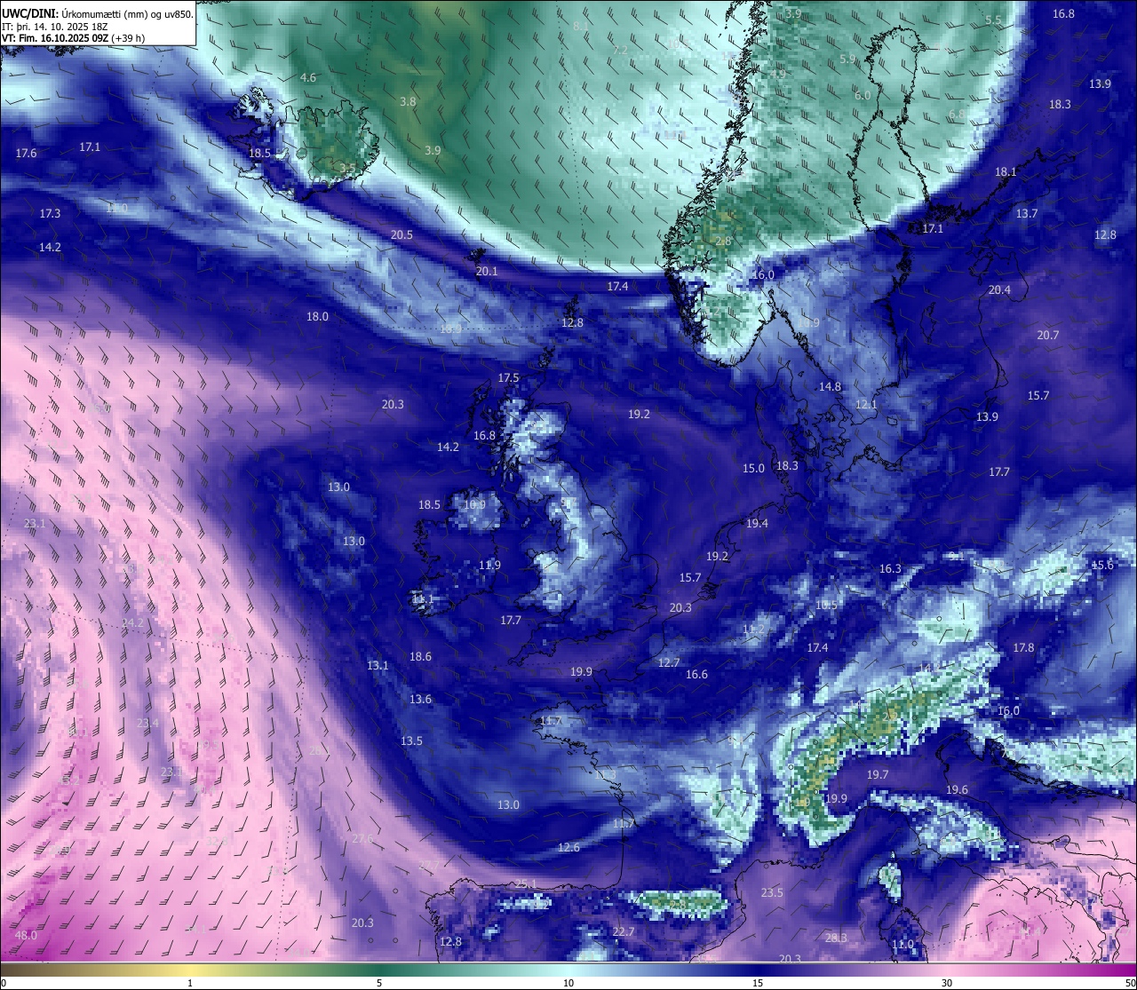The width and height of the screenshot is (1137, 990).
Task: Click the 5.5 value on the map
Action: click(993, 20)
